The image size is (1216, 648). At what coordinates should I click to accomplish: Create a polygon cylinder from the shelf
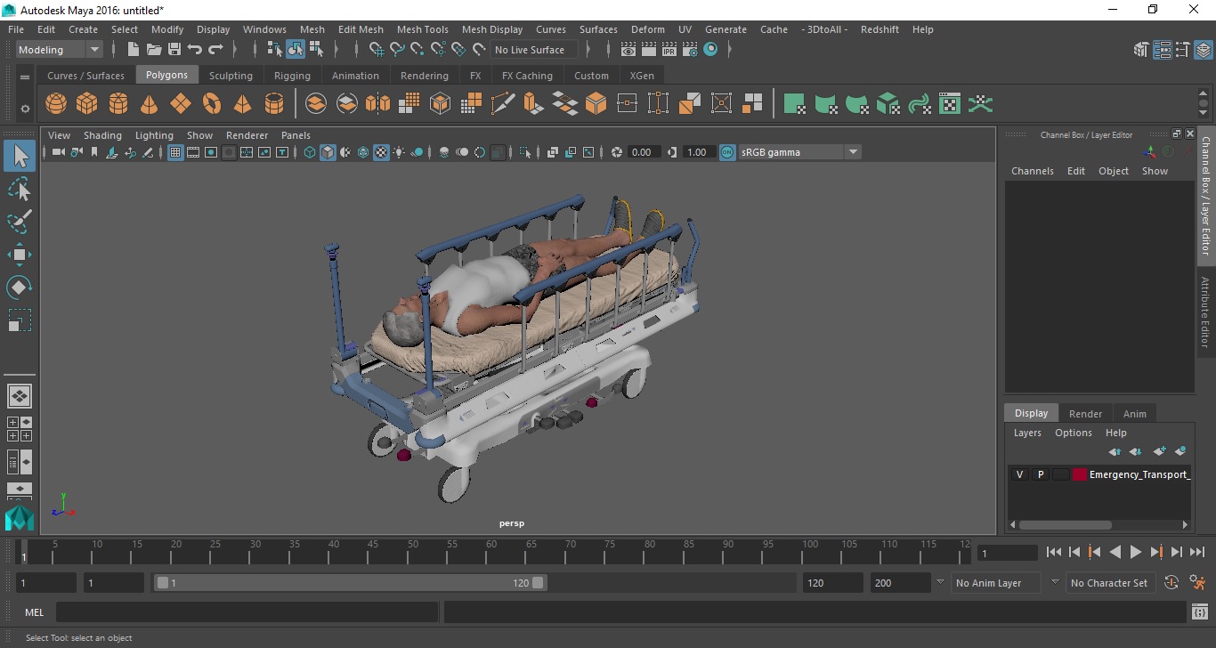[x=118, y=104]
